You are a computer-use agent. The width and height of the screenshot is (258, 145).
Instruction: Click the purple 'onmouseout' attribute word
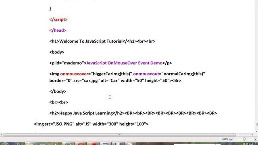pyautogui.click(x=146, y=74)
